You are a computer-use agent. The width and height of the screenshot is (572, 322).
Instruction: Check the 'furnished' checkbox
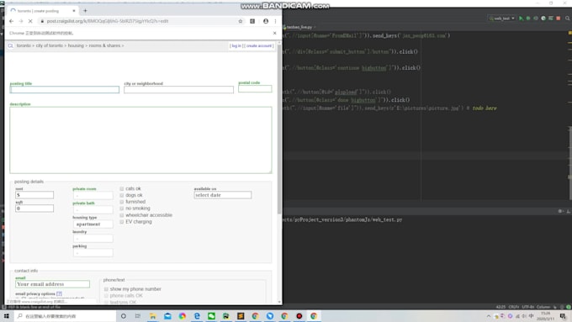point(122,202)
